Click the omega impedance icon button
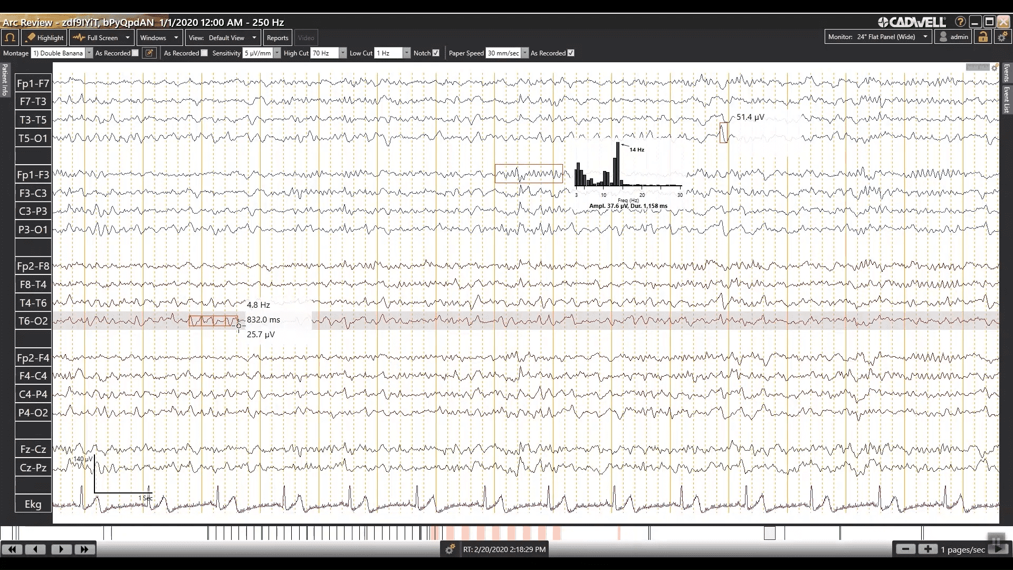The image size is (1013, 570). click(10, 37)
